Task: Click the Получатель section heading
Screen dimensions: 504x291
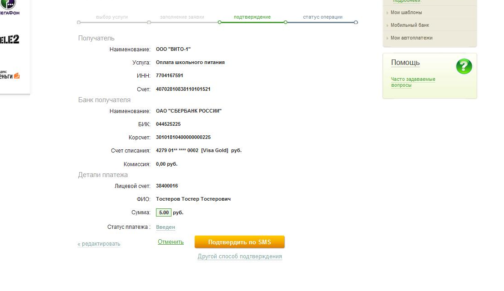Action: pyautogui.click(x=96, y=38)
